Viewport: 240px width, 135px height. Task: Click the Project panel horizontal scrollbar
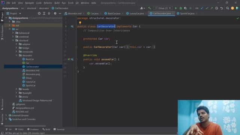[25, 126]
